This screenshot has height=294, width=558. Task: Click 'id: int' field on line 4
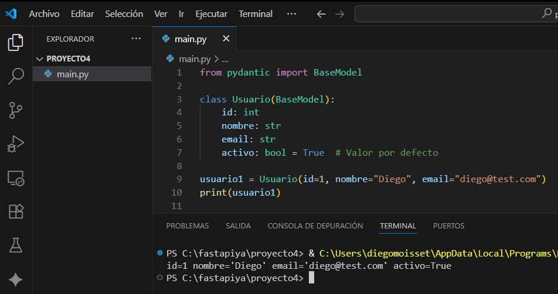[x=240, y=112]
